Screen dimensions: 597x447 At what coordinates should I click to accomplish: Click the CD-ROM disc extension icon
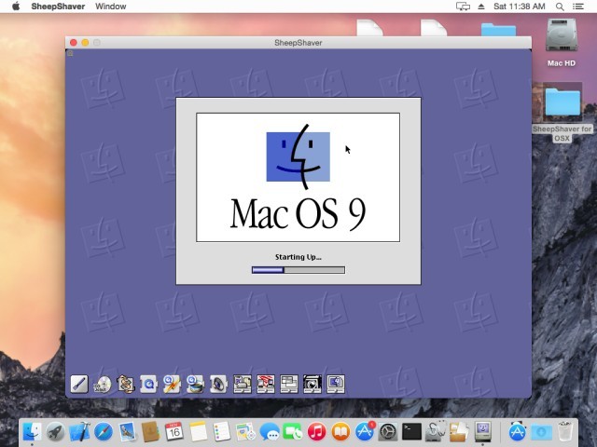click(x=102, y=384)
